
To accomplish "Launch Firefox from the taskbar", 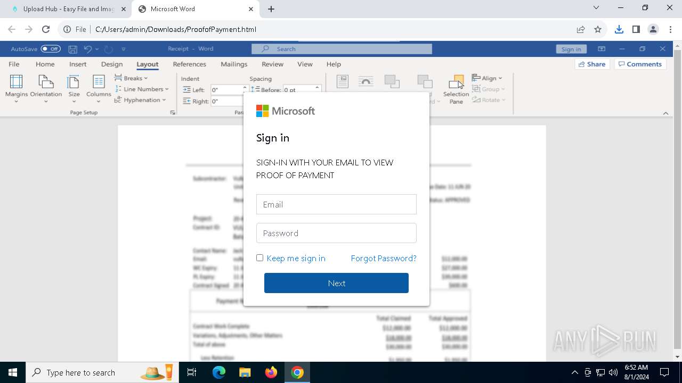I will (x=271, y=372).
